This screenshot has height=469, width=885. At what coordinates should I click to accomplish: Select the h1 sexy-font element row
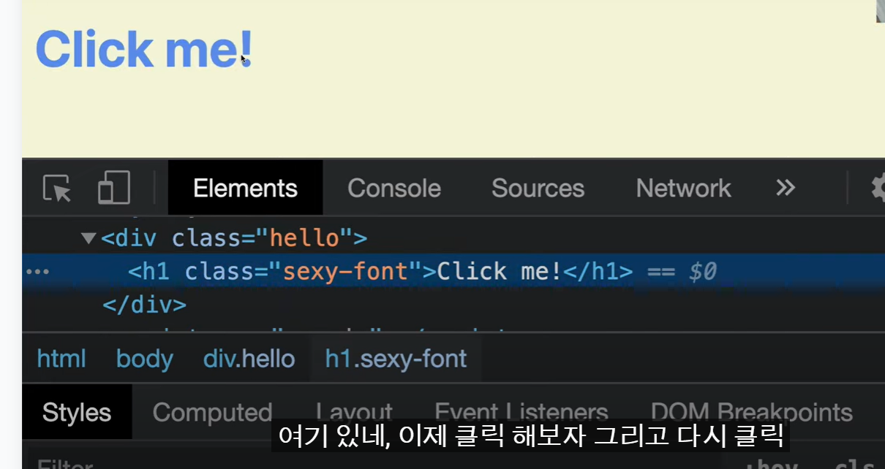point(453,272)
